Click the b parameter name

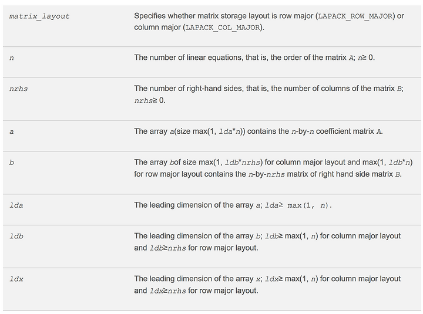(x=12, y=163)
